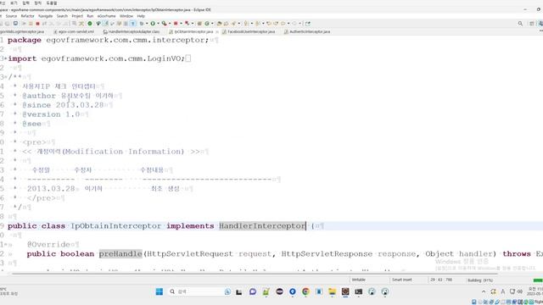Click the @Override annotation
Screen dimensions: 543x305
(x=48, y=245)
